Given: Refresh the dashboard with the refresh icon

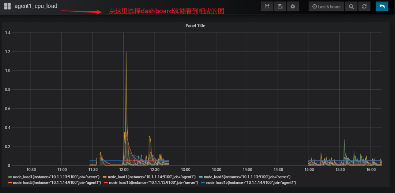Looking at the screenshot, I should [364, 7].
